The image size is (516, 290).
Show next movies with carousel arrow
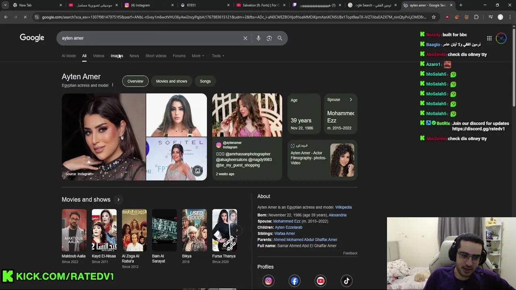(237, 230)
